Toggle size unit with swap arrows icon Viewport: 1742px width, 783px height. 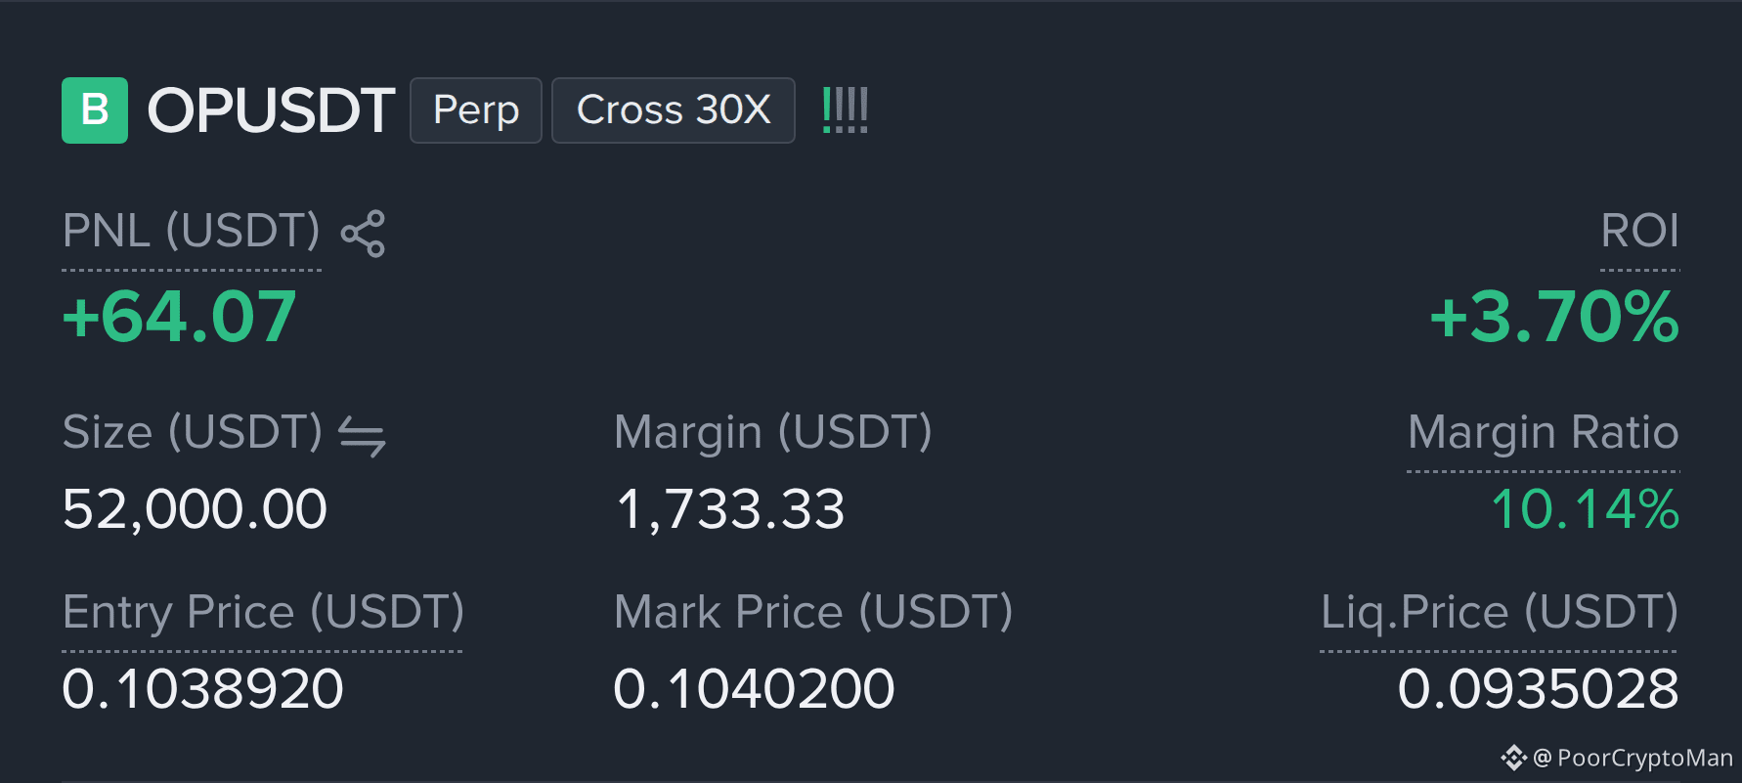coord(363,436)
